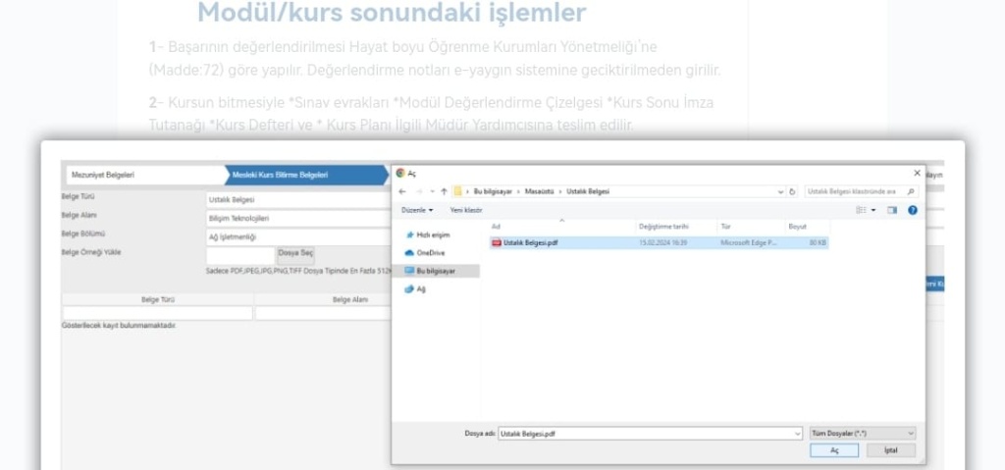Click Yeni klasör to create folder
Screen dimensions: 1005x470
point(466,210)
